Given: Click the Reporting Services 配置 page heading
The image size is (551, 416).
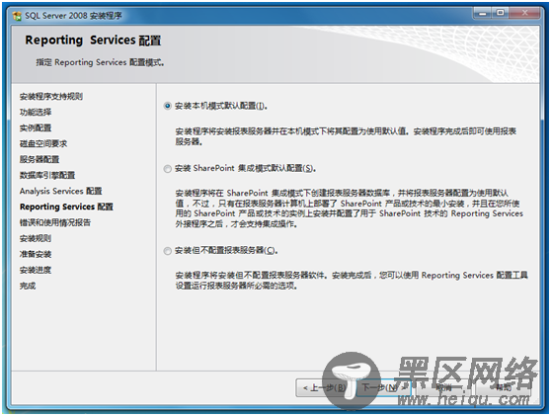Looking at the screenshot, I should pyautogui.click(x=93, y=41).
